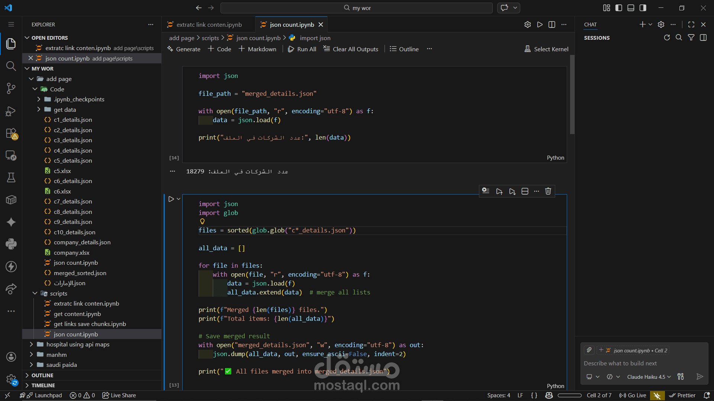Toggle the Secondary Side Bar layout button
The image size is (714, 401).
pyautogui.click(x=643, y=8)
